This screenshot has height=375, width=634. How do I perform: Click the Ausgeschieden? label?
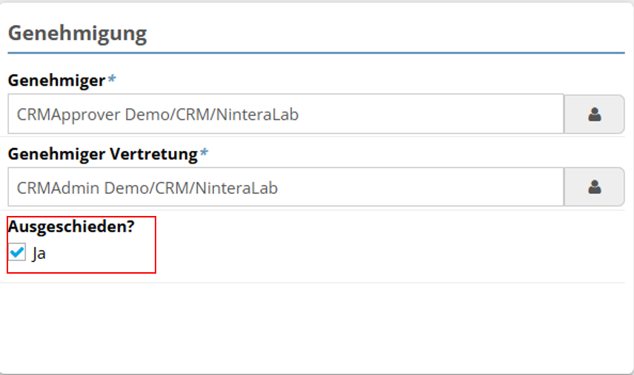(x=71, y=227)
